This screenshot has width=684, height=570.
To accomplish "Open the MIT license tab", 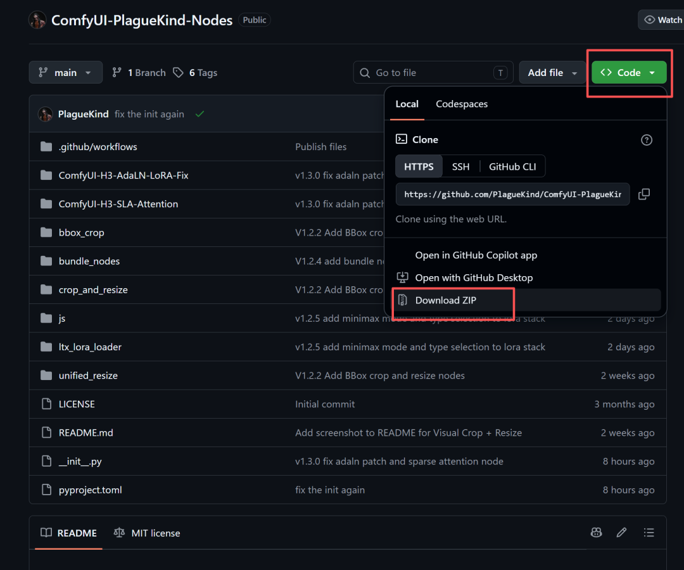I will tap(147, 533).
